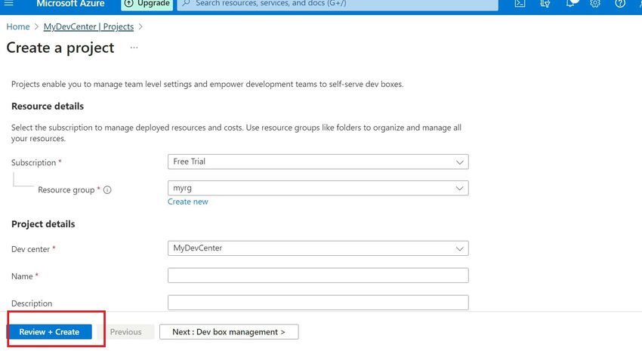Expand the Dev center dropdown

point(318,248)
